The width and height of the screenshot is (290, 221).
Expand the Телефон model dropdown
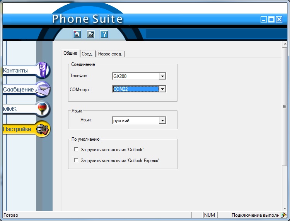[x=162, y=76]
